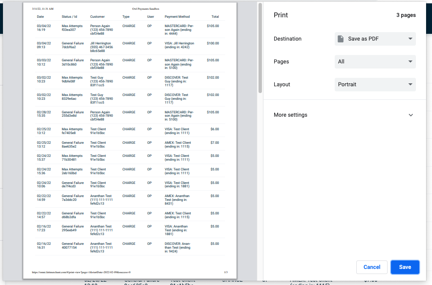The image size is (432, 285).
Task: Click transaction id de7f4cd3
Action: coord(69,186)
